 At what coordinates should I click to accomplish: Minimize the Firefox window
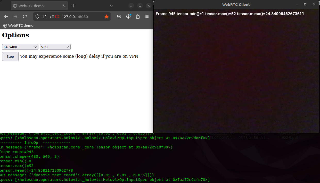[131, 6]
